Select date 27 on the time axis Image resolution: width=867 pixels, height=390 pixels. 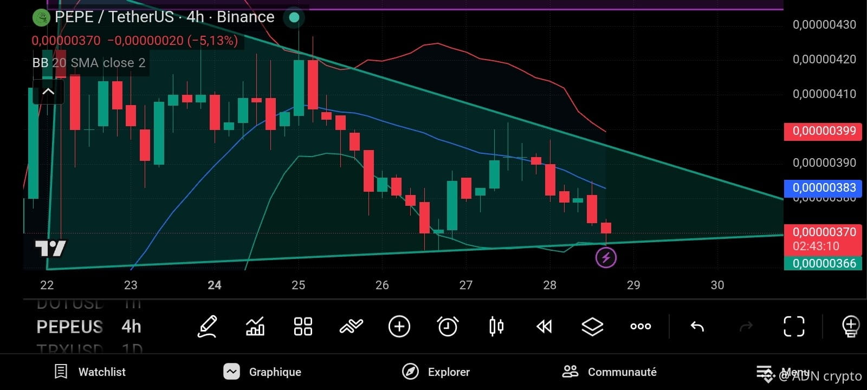pos(466,285)
